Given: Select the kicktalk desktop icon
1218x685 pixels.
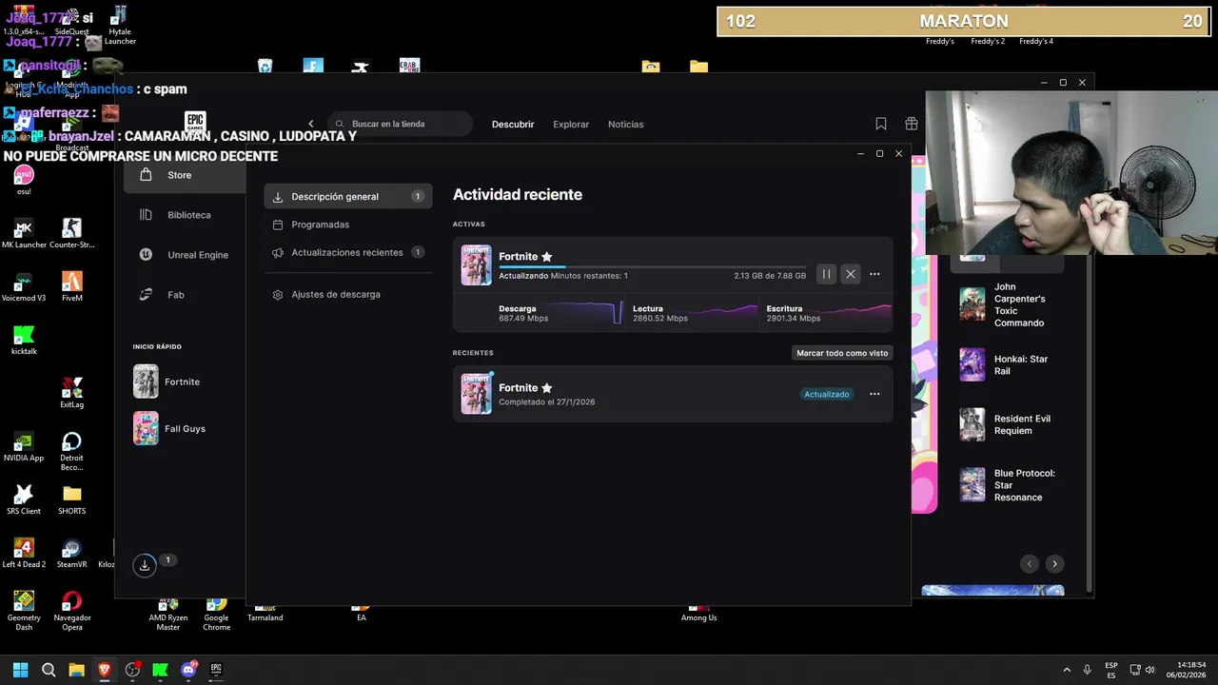Looking at the screenshot, I should click(x=24, y=340).
